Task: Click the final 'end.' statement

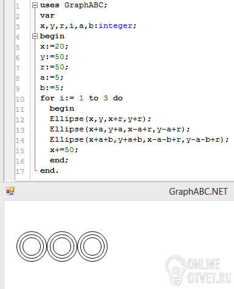Action: pos(49,170)
